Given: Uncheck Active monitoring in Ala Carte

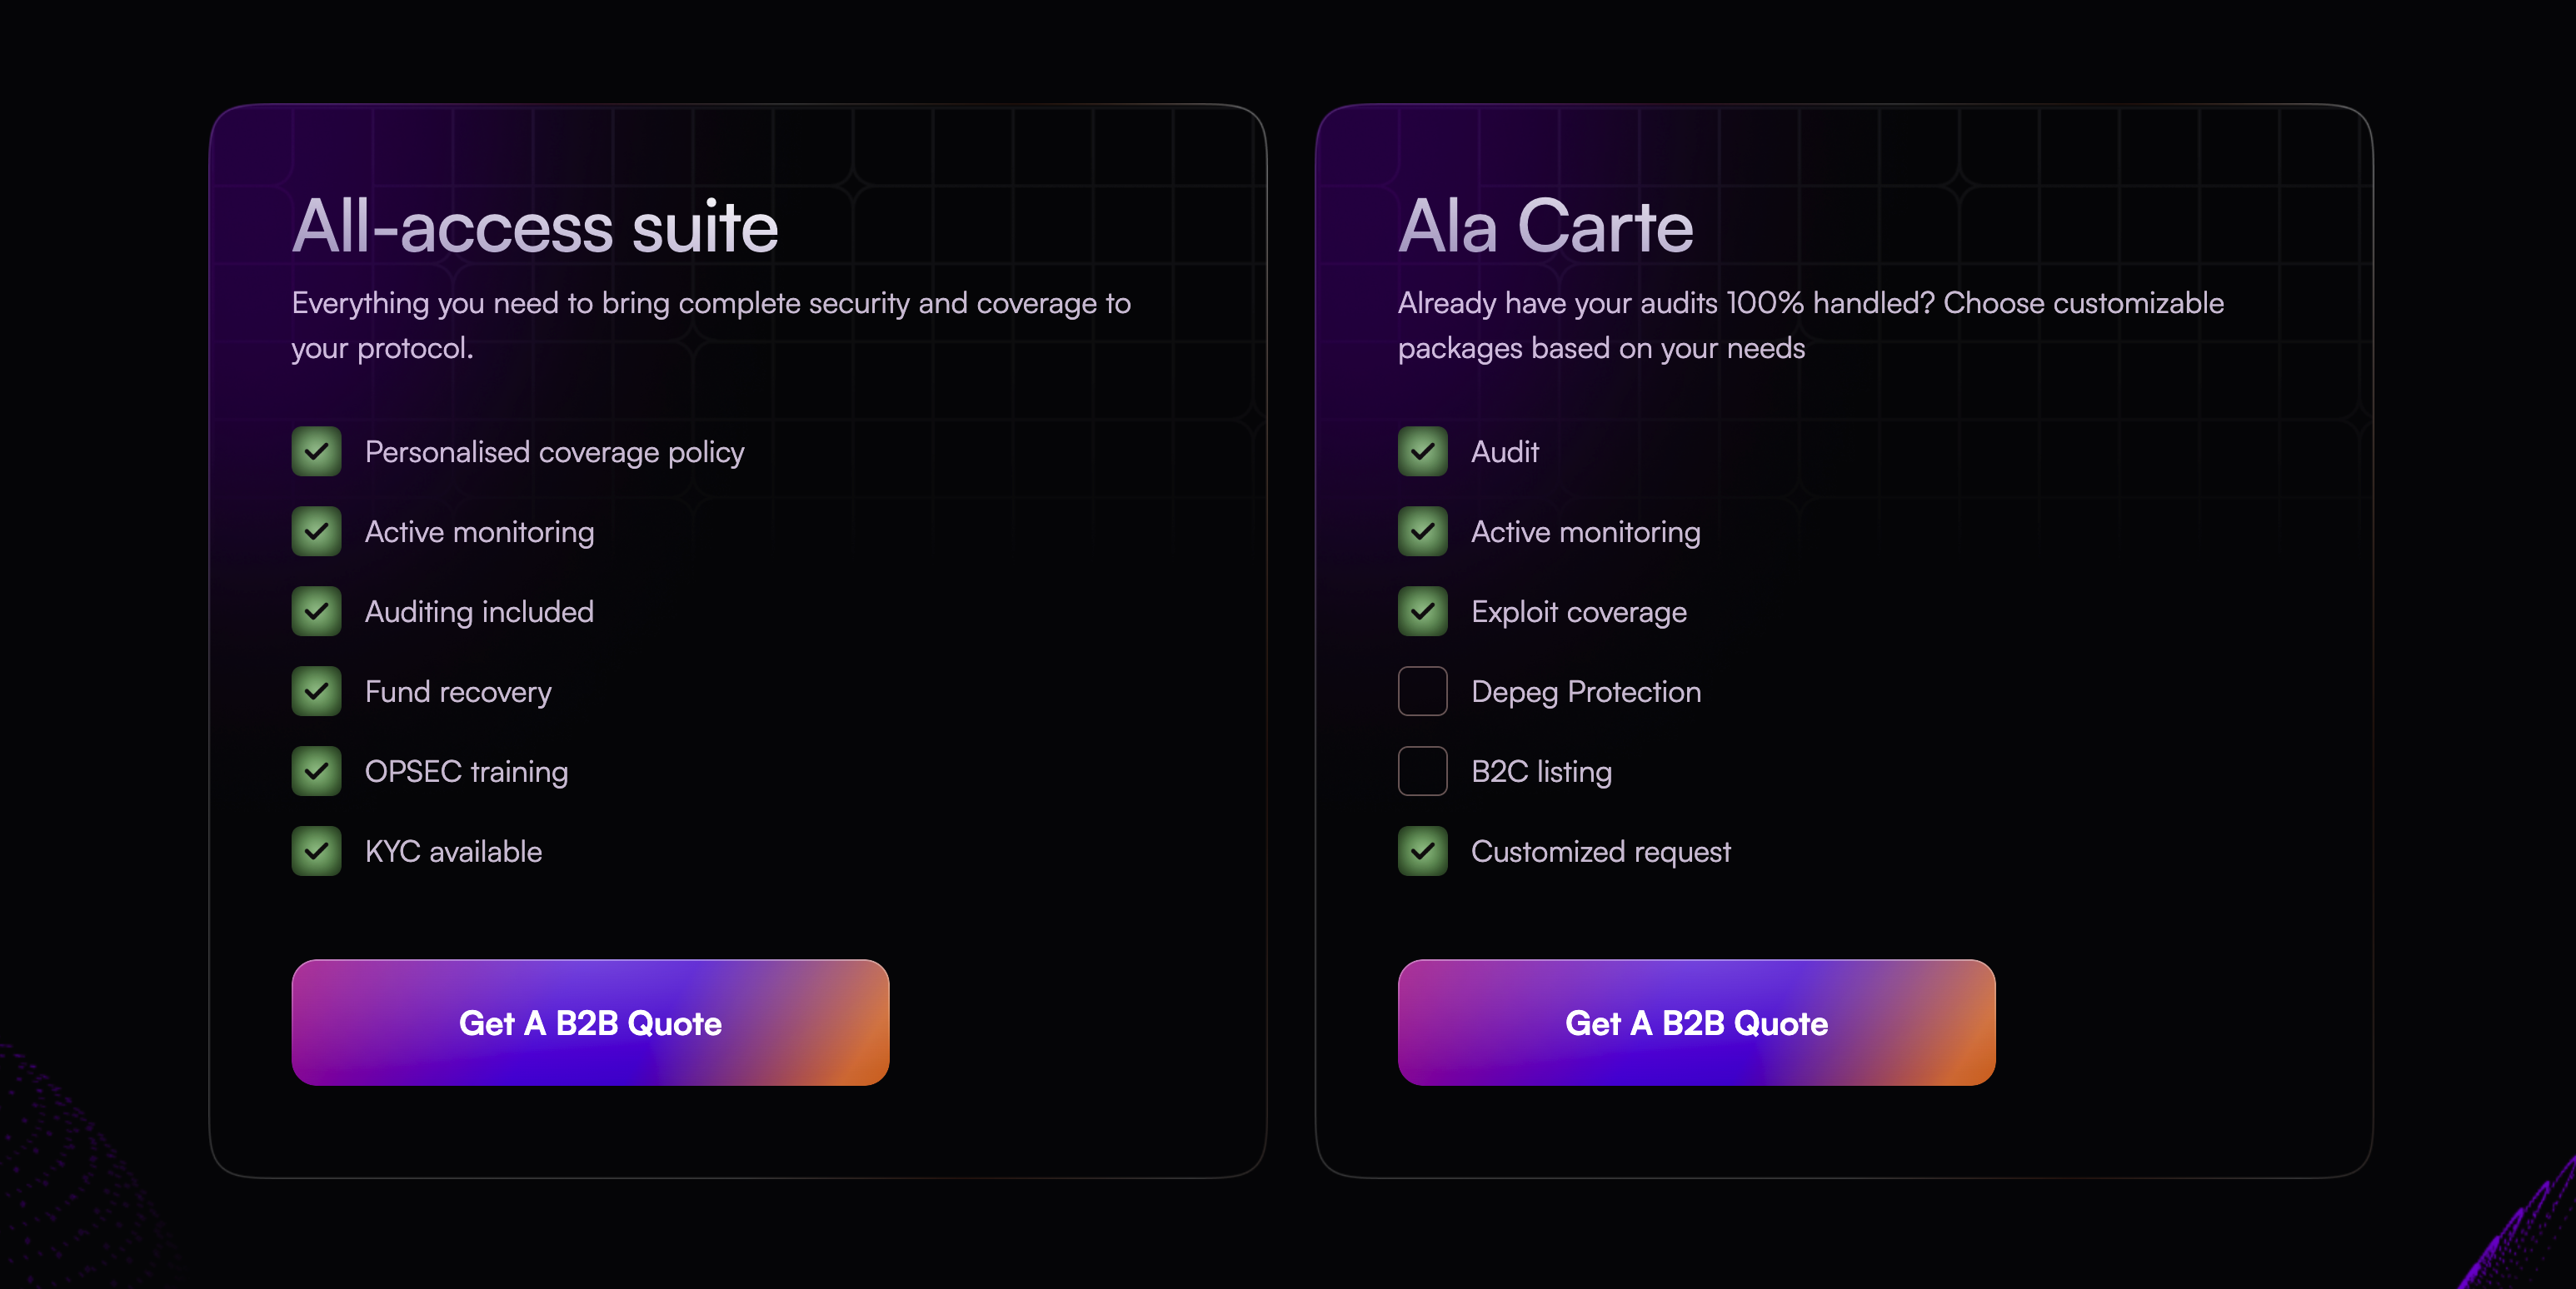Looking at the screenshot, I should pos(1422,531).
